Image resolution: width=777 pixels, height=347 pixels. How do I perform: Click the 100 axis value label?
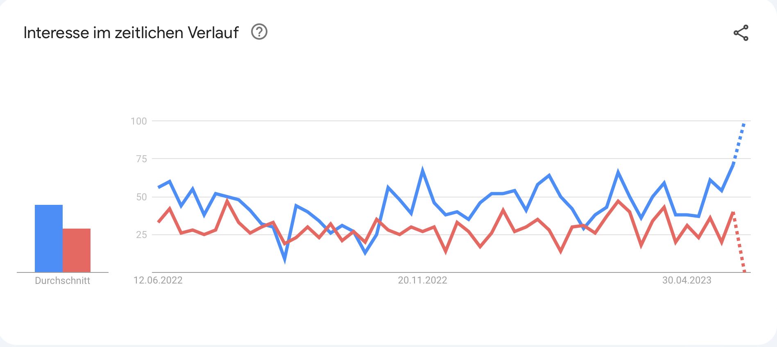click(138, 121)
